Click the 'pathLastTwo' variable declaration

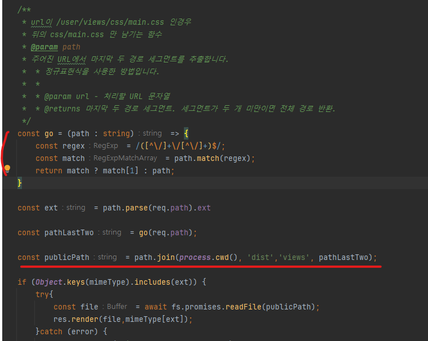69,232
